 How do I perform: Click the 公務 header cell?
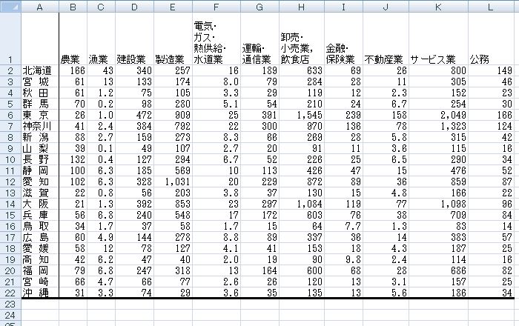pyautogui.click(x=491, y=39)
